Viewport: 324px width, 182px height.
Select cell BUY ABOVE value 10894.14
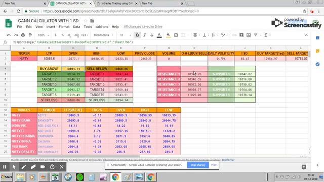click(73, 69)
